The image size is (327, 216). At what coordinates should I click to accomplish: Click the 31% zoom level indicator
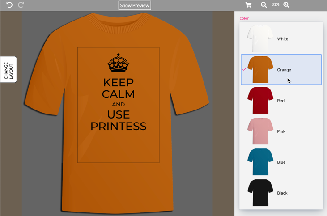275,4
